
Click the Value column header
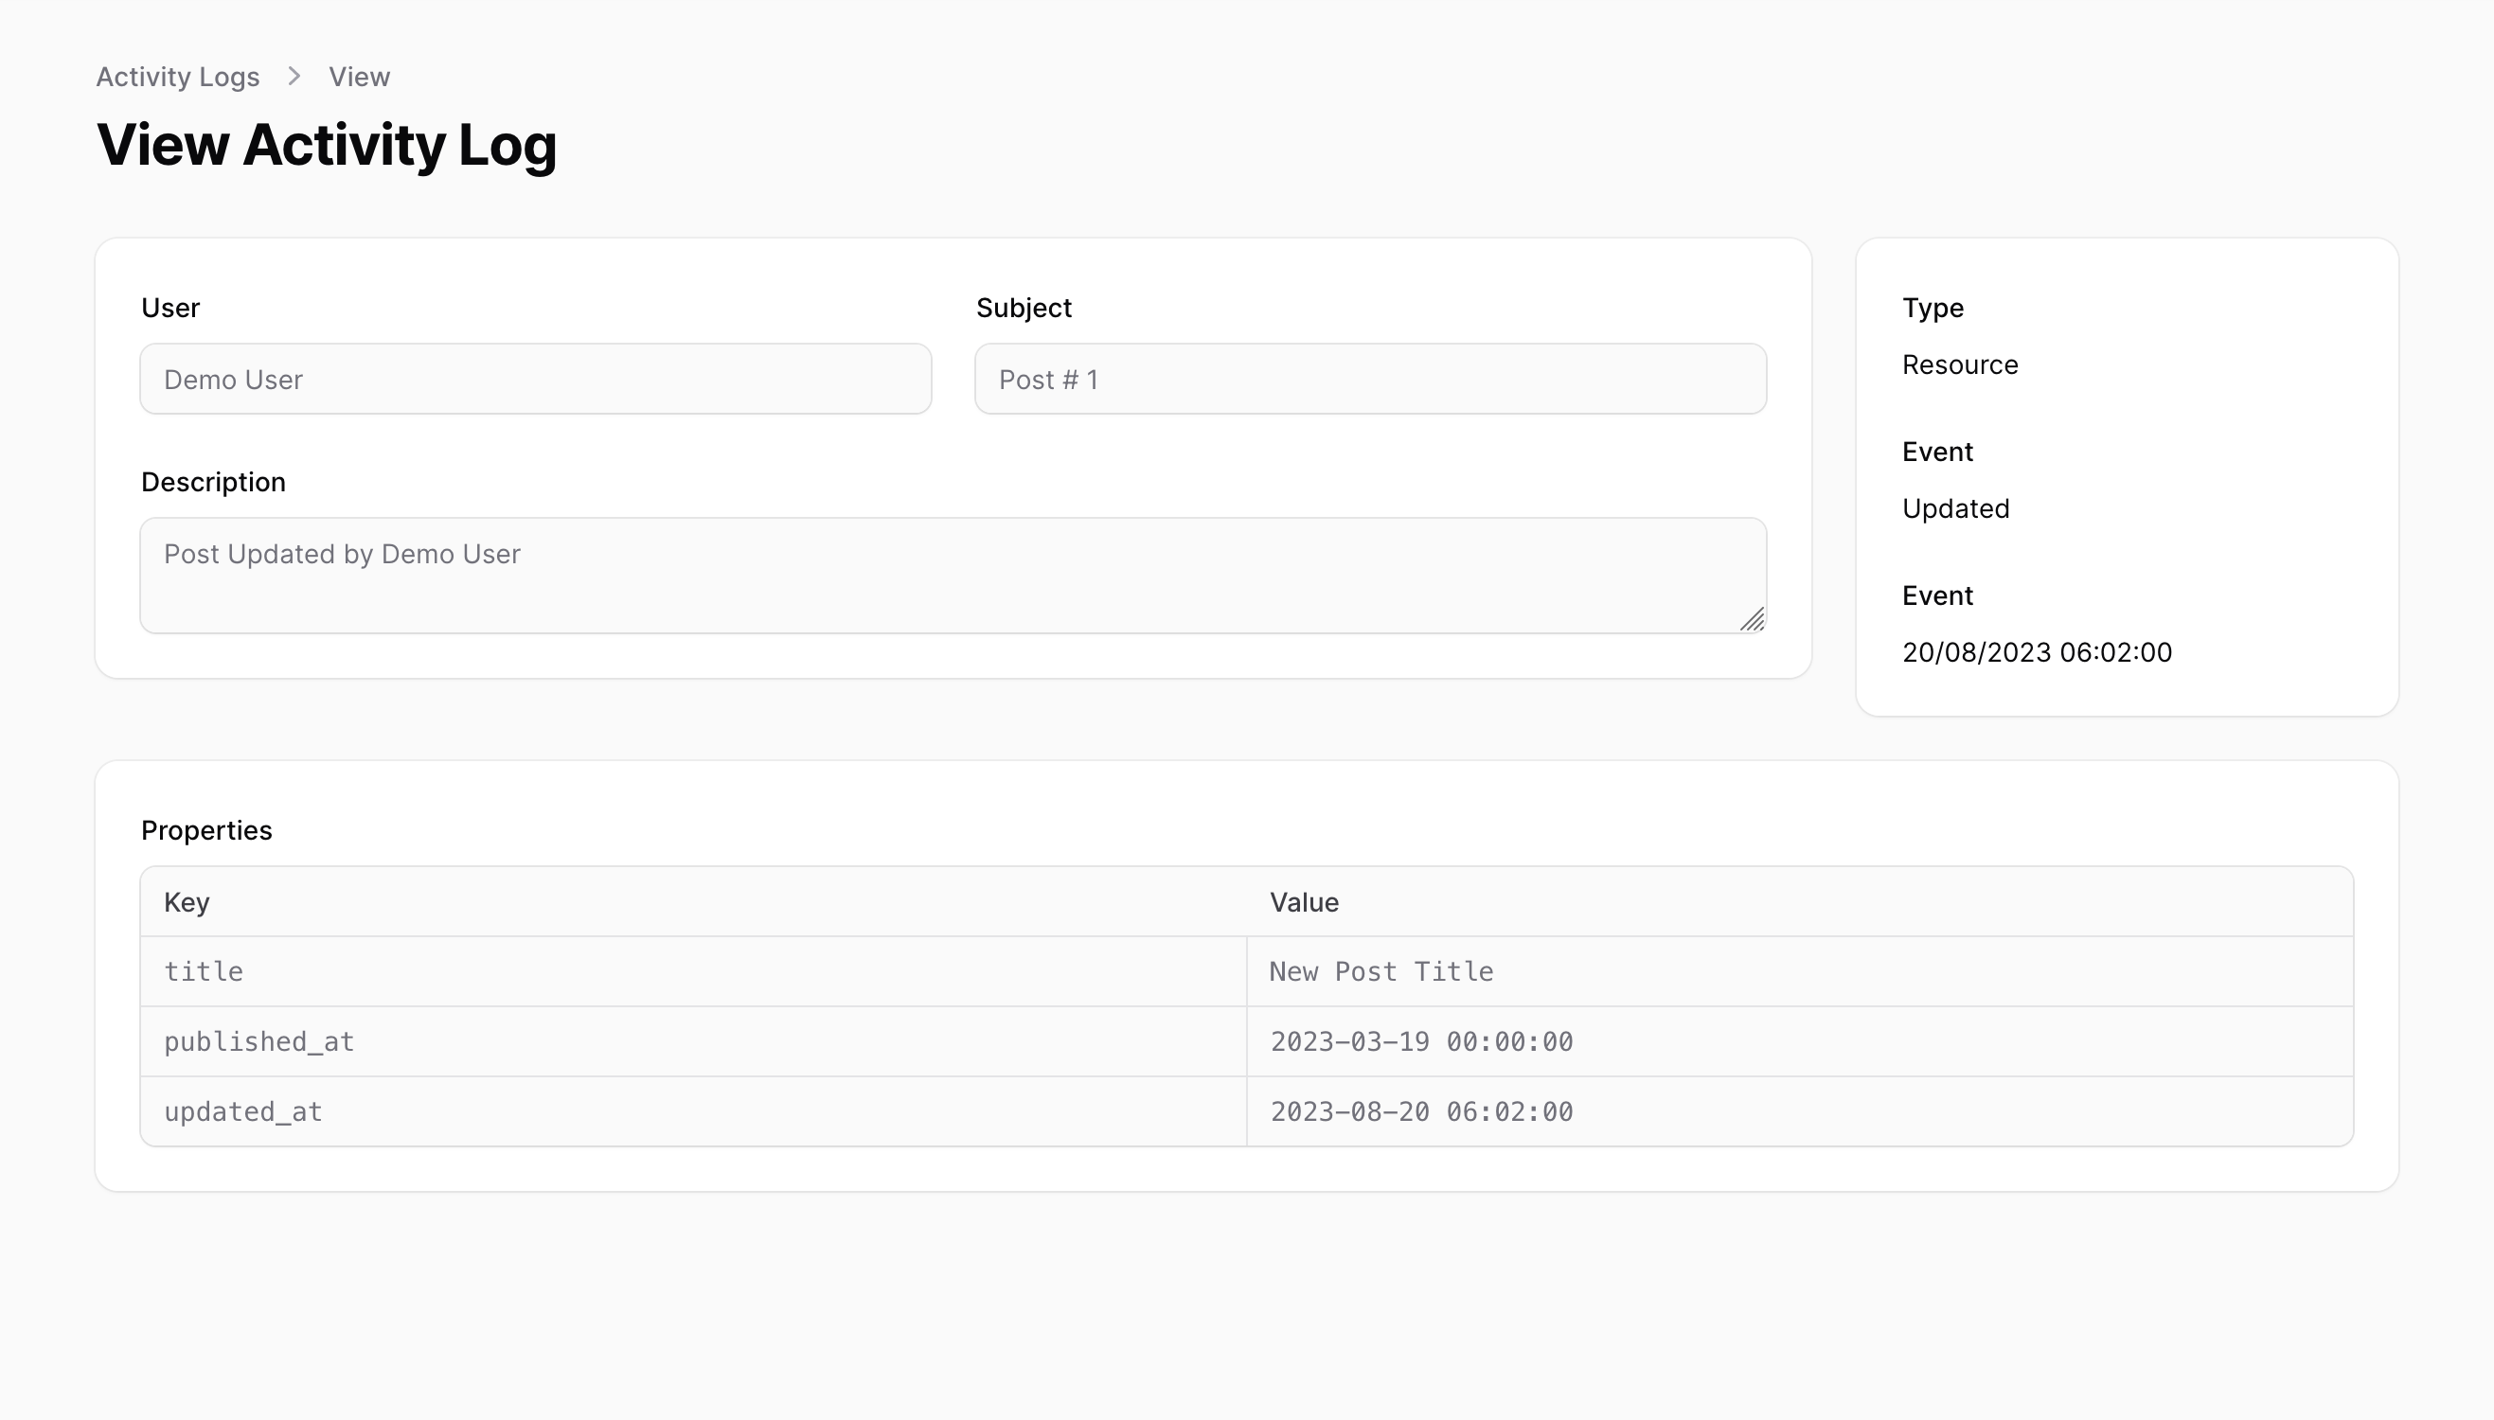pyautogui.click(x=1304, y=902)
